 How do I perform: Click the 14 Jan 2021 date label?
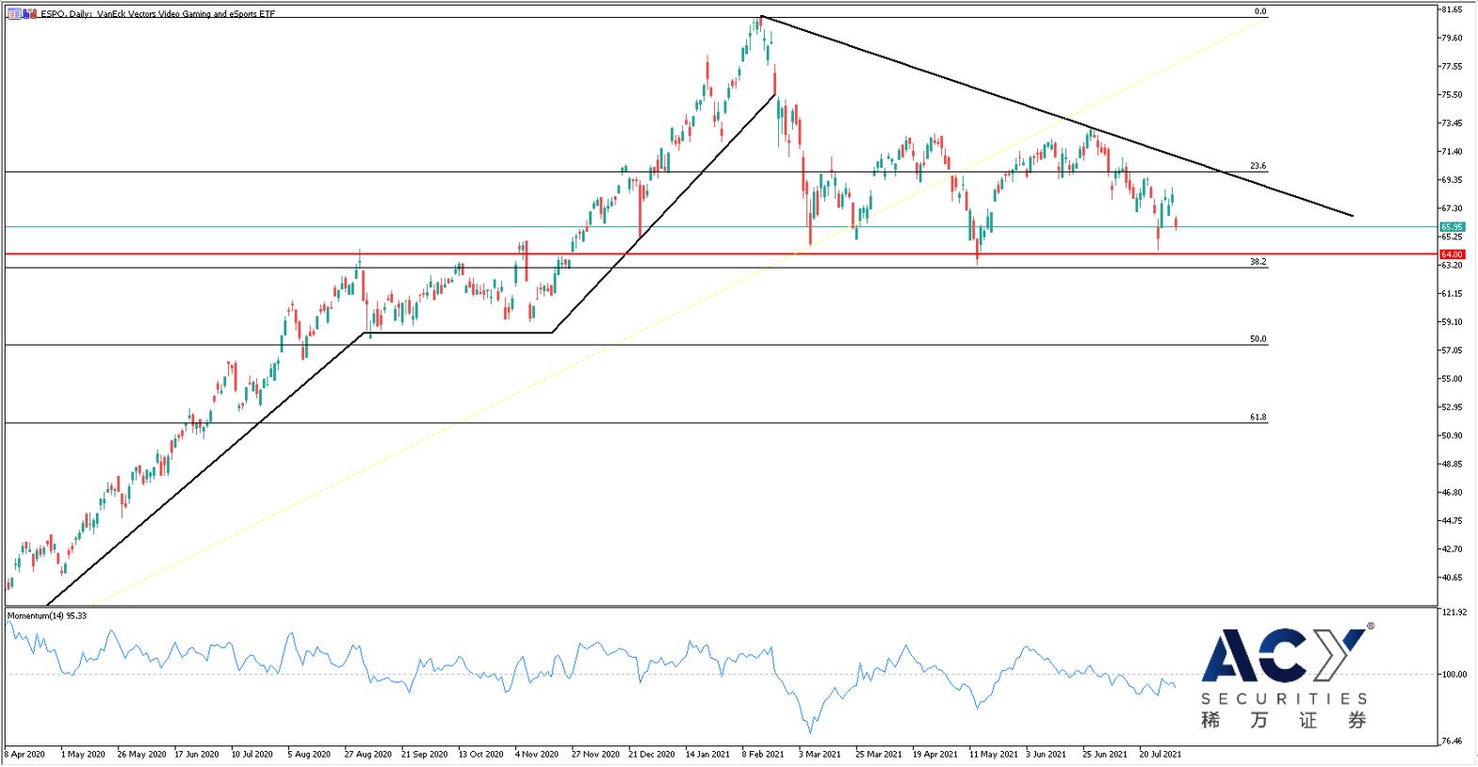click(x=707, y=754)
